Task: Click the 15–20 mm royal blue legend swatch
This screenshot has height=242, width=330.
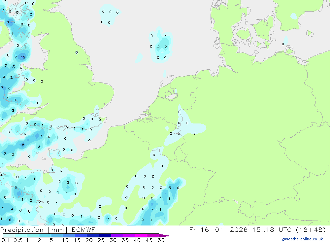Action: [81, 235]
